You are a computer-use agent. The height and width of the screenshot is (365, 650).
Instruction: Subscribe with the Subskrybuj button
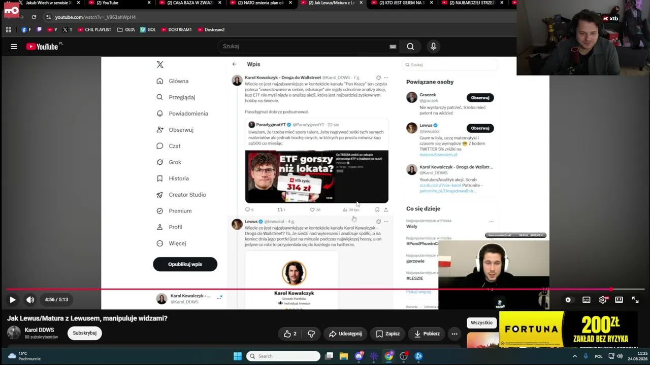click(x=84, y=333)
